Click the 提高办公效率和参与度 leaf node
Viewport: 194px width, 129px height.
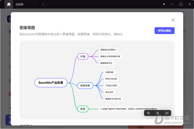coord(110,56)
